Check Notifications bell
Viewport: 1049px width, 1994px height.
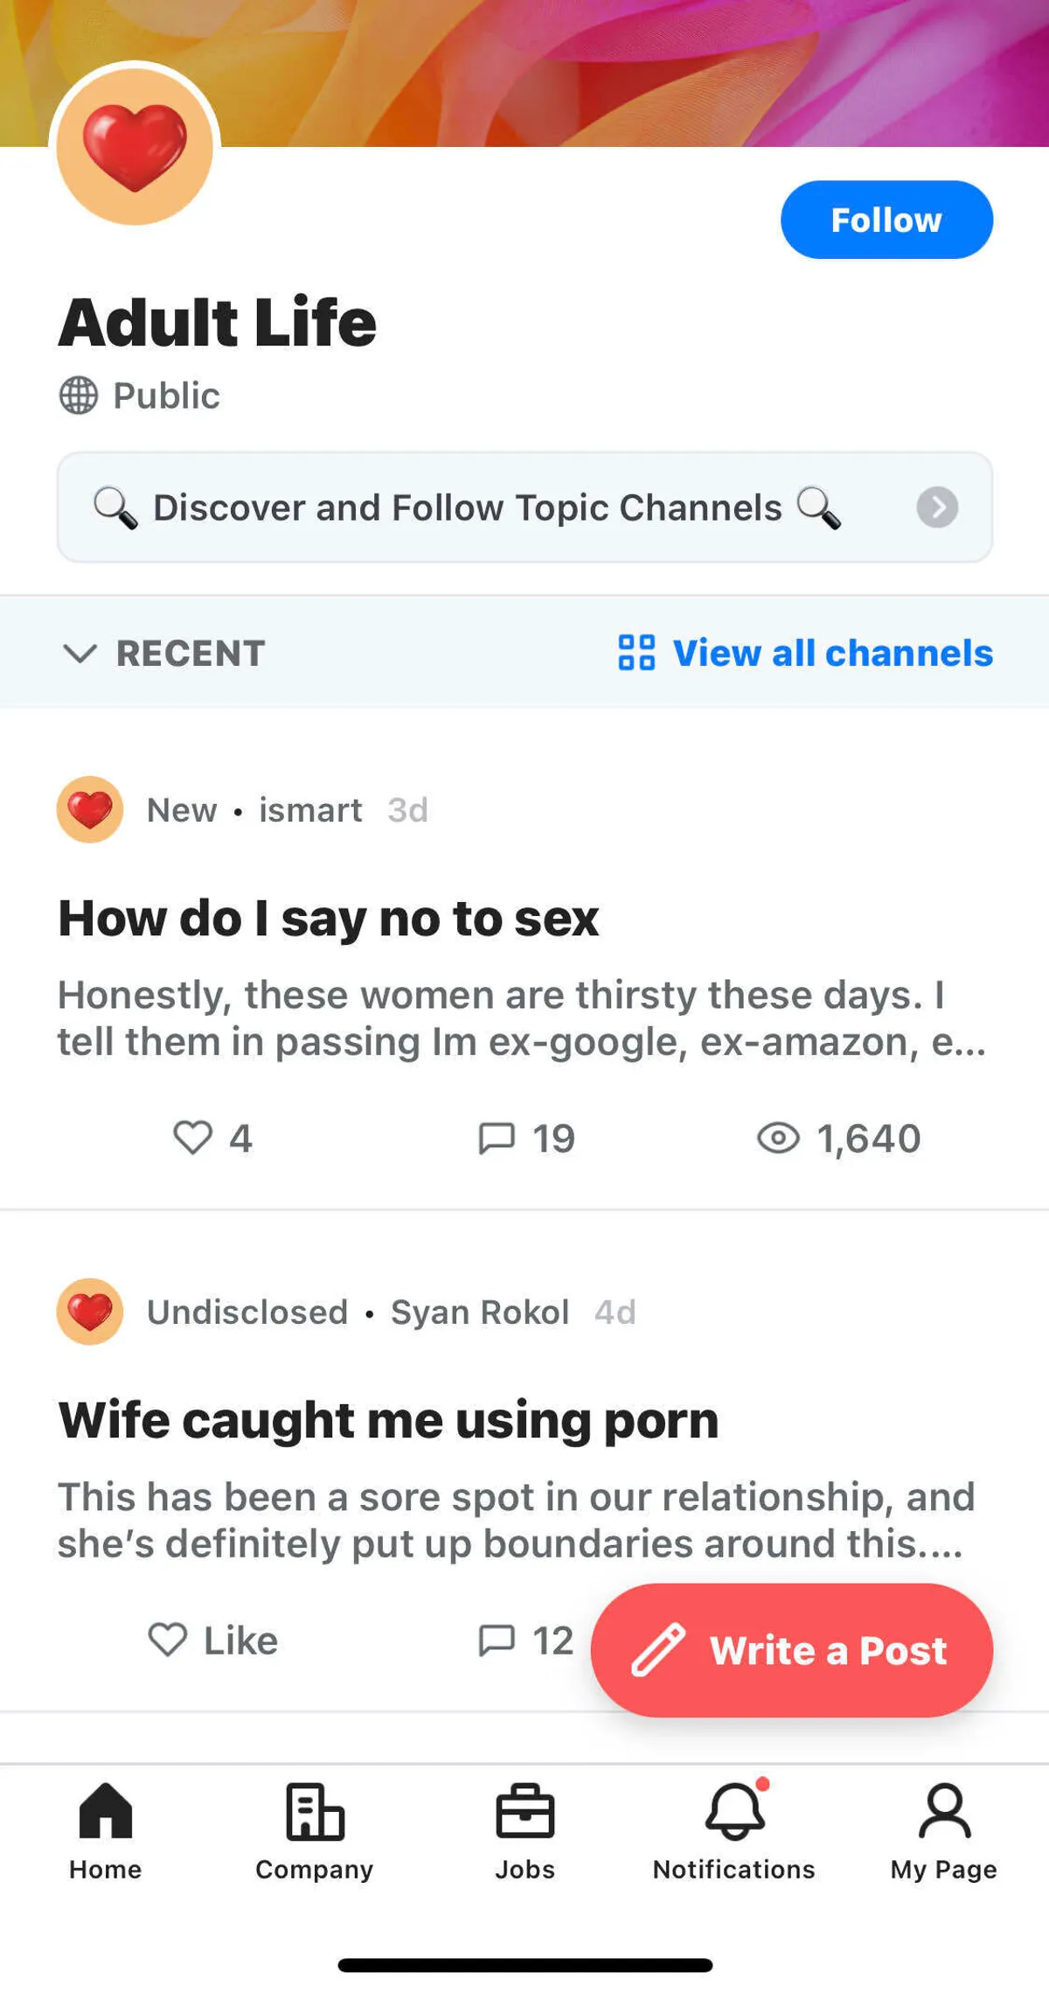tap(734, 1832)
